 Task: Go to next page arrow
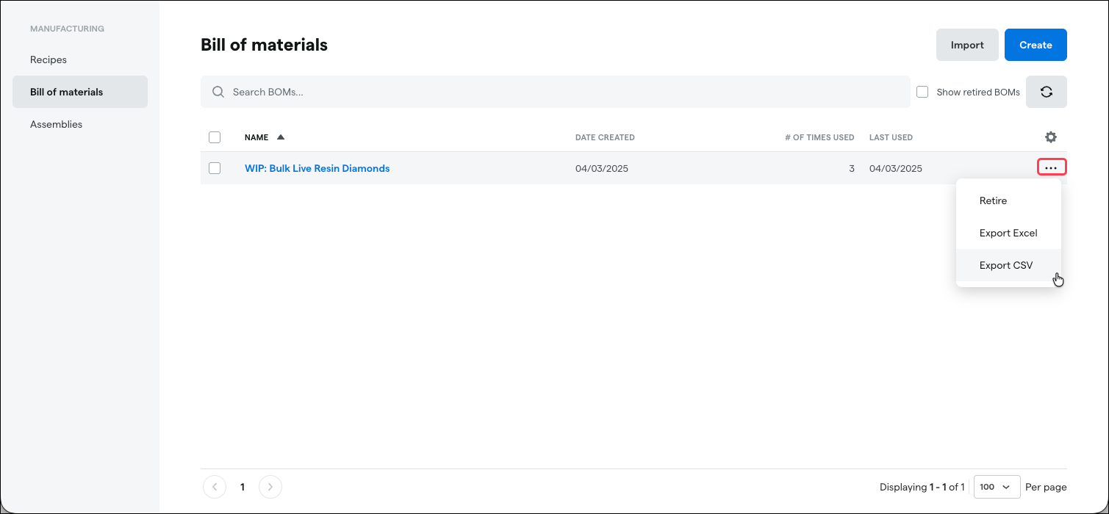point(270,487)
